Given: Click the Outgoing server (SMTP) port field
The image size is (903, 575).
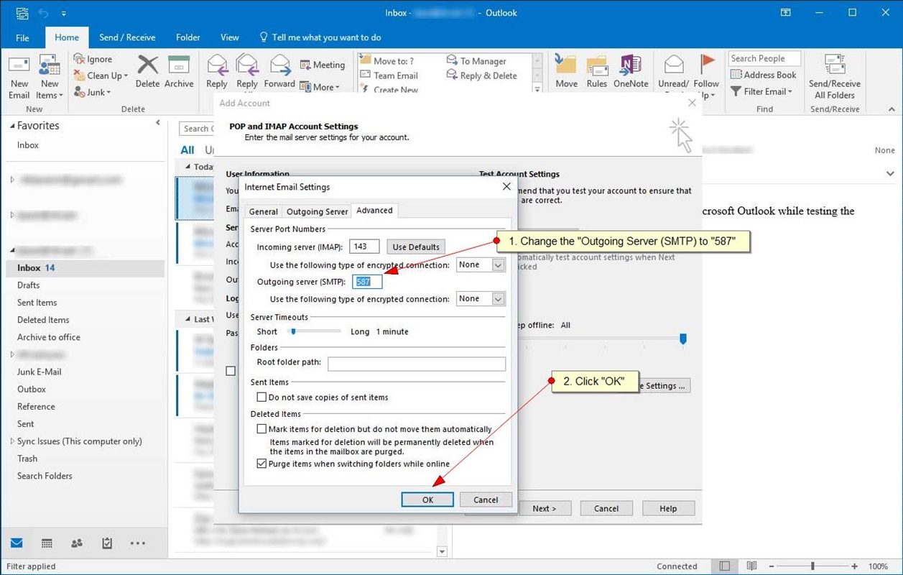Looking at the screenshot, I should pyautogui.click(x=366, y=282).
